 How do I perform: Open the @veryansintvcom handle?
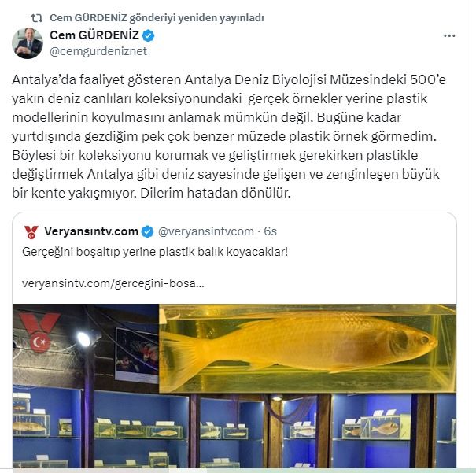(x=206, y=231)
